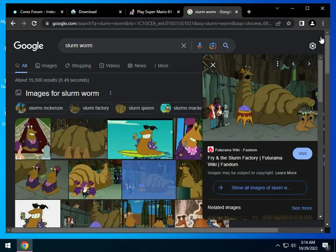Switch to Play Super Mario 64 tab
This screenshot has width=336, height=252.
coord(152,12)
